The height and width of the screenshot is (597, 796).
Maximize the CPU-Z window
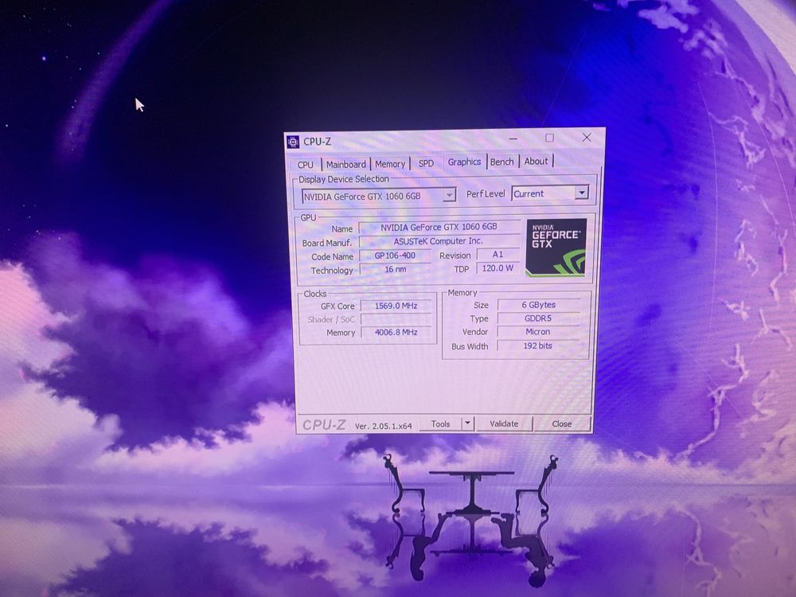(550, 138)
